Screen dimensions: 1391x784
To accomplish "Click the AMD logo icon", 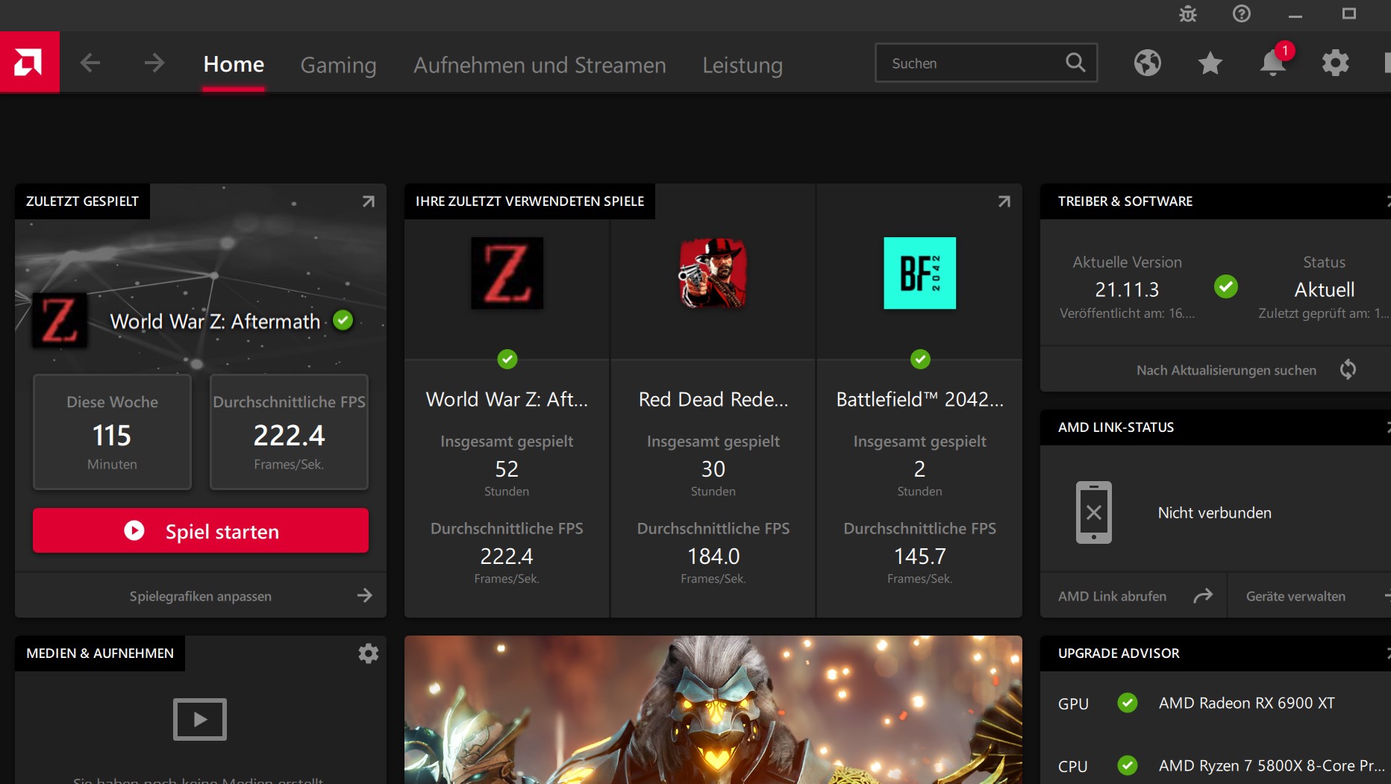I will tap(30, 62).
